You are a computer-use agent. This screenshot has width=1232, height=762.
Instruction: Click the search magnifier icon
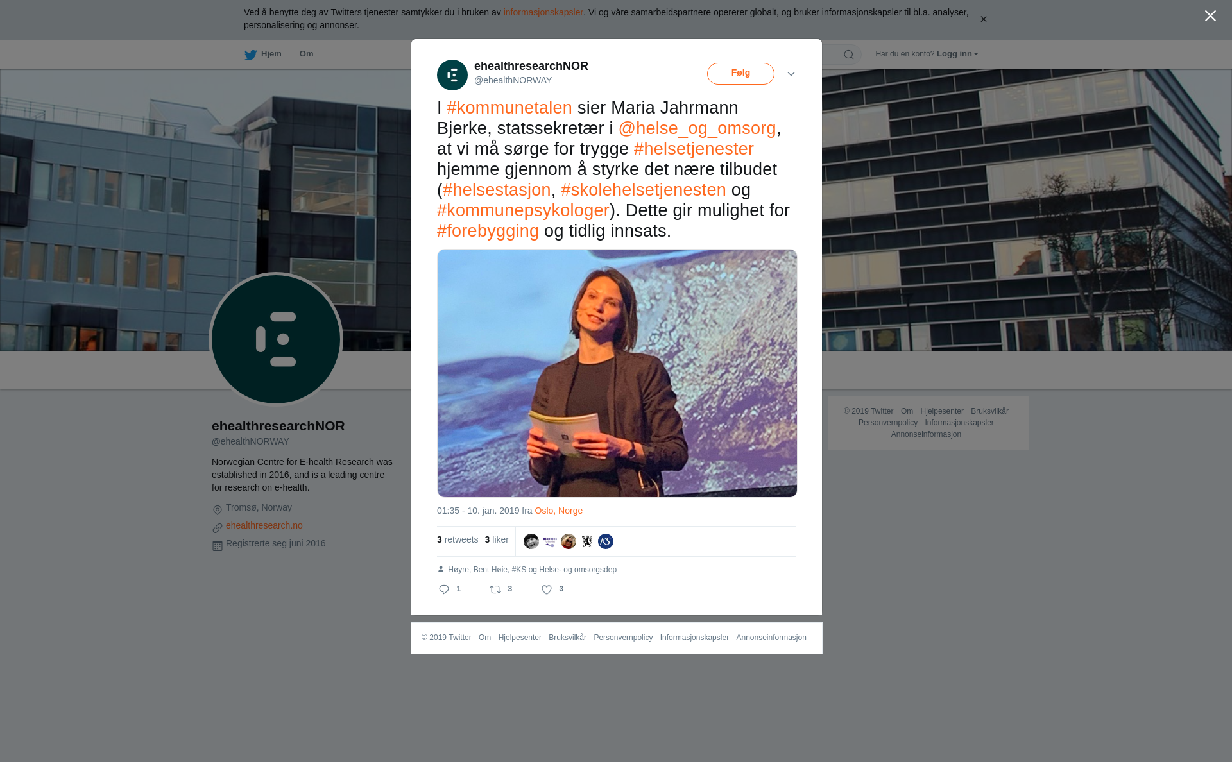(849, 55)
